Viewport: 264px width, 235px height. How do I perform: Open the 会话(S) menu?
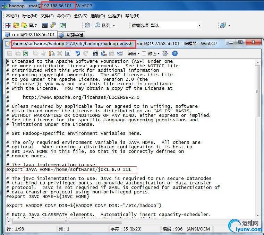point(80,16)
